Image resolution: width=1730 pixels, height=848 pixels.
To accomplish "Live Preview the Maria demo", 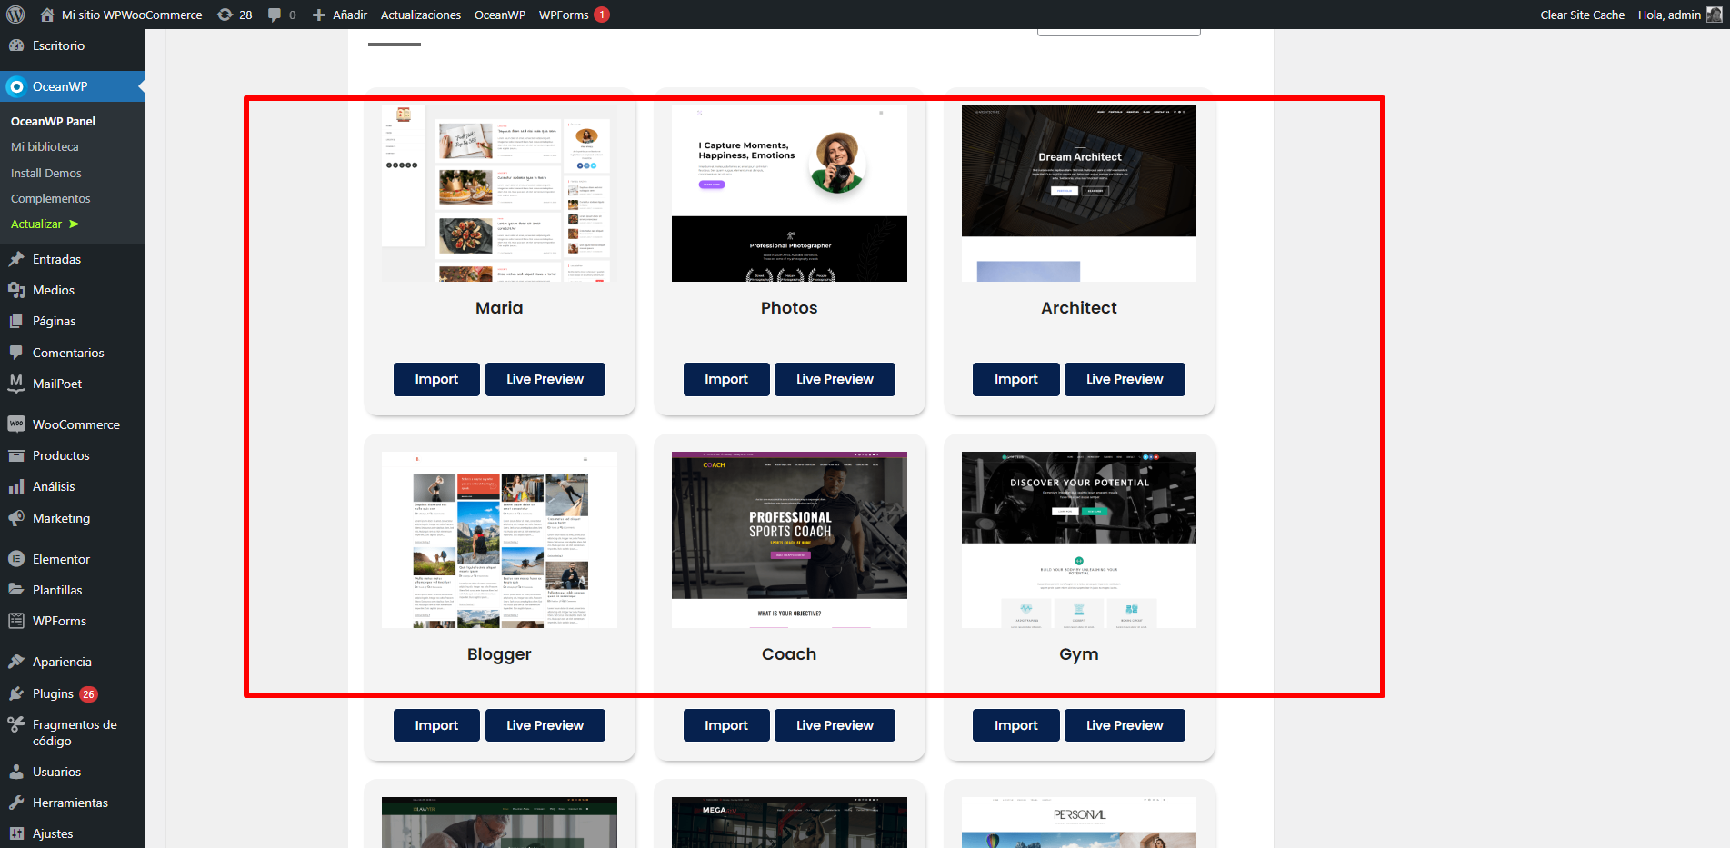I will tap(545, 379).
